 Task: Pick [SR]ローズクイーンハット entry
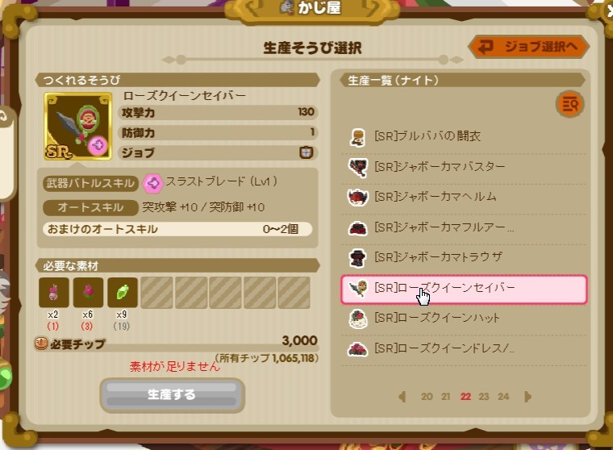(x=464, y=319)
